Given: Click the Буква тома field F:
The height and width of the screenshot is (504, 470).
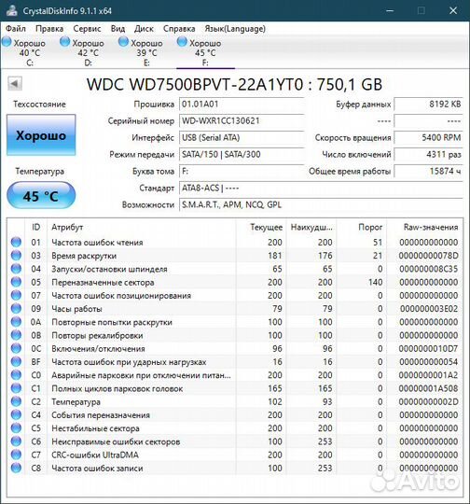Looking at the screenshot, I should coord(242,171).
